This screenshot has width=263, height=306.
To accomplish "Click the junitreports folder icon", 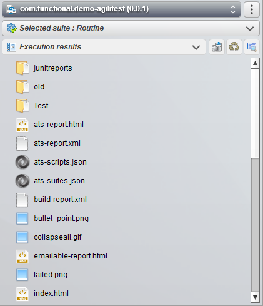I will (x=22, y=68).
